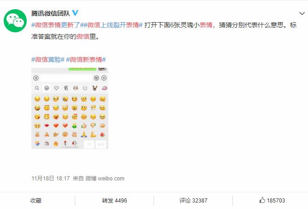Viewport: 308px width, 209px height.
Task: Click the green WeChat avatar logo
Action: 15,21
